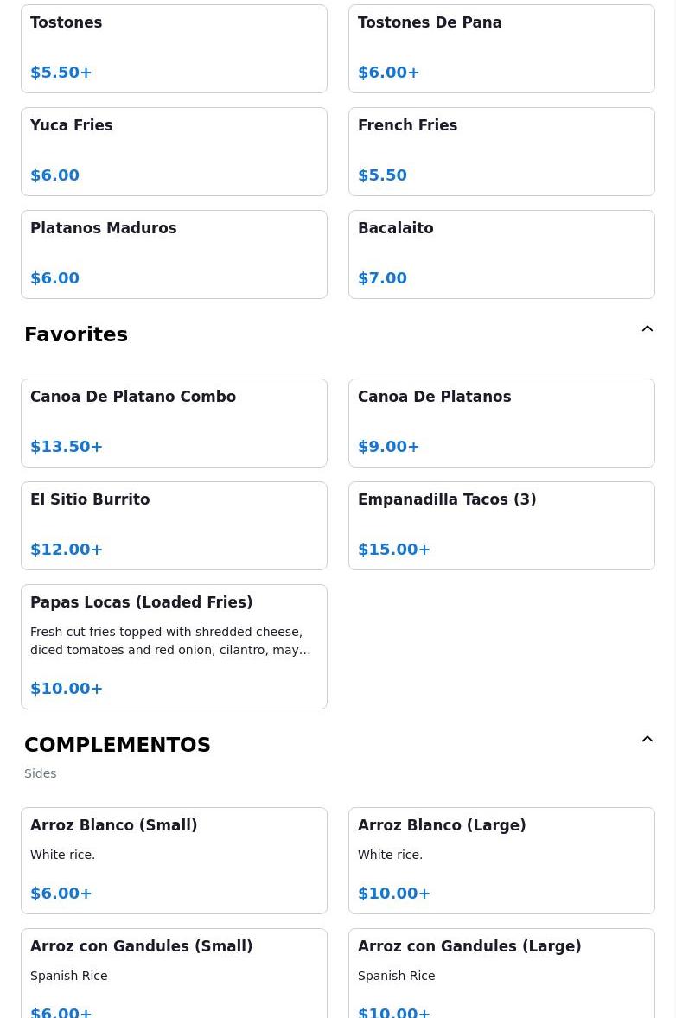The width and height of the screenshot is (676, 1018).
Task: Open the Bacalaito item card
Action: [x=501, y=254]
